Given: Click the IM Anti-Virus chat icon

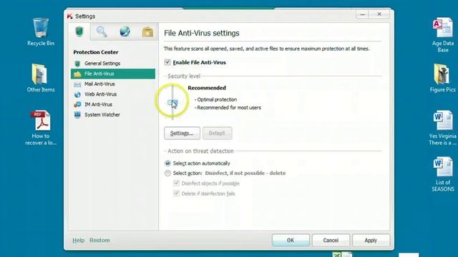Looking at the screenshot, I should click(77, 105).
